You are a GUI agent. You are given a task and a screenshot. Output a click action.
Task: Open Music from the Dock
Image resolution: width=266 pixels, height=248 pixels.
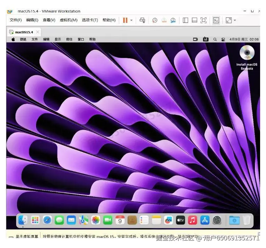click(x=193, y=220)
